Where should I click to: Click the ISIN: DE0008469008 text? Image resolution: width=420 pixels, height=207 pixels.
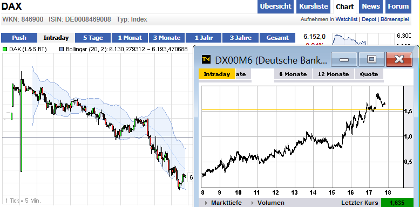(79, 19)
